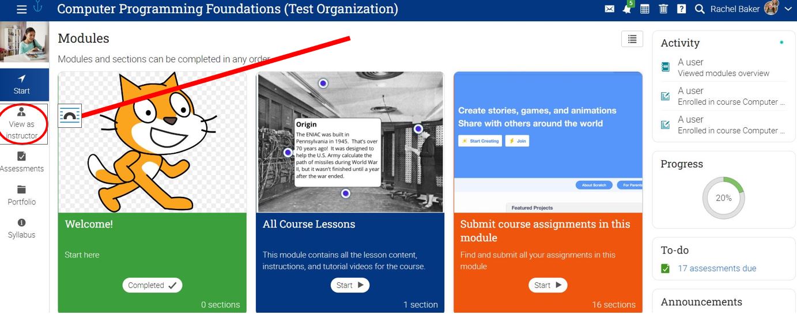Expand the Rachel Baker account dropdown
The height and width of the screenshot is (330, 797).
(788, 9)
